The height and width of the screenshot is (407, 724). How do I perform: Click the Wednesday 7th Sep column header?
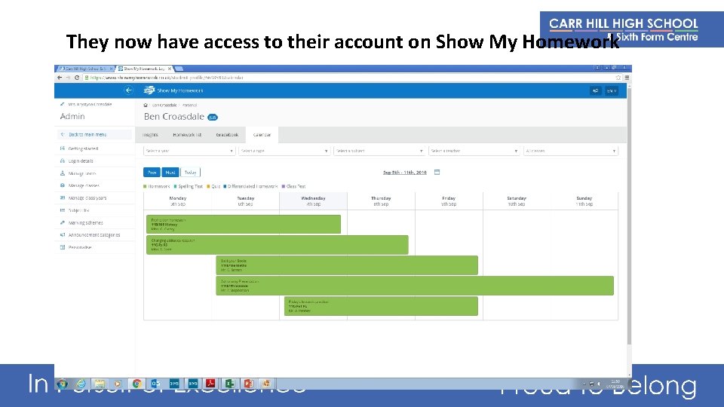[313, 200]
